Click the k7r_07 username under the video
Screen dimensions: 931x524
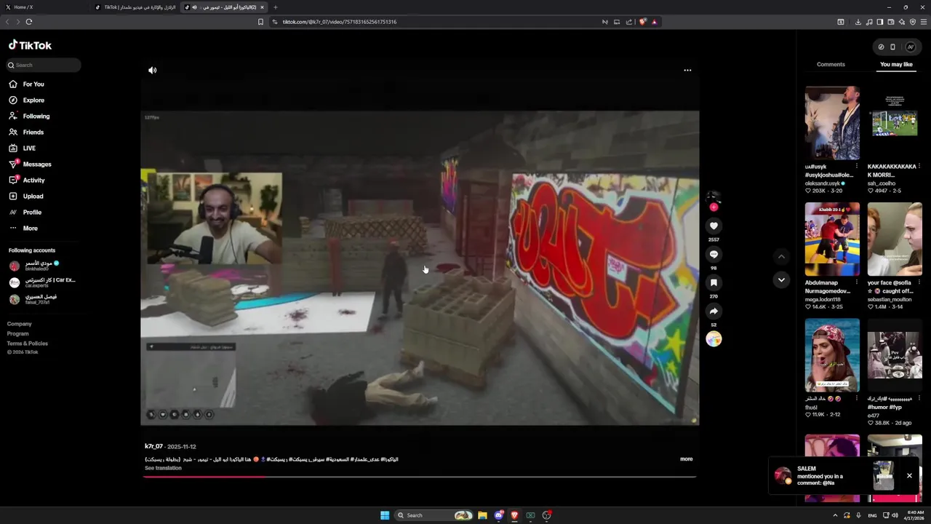153,446
